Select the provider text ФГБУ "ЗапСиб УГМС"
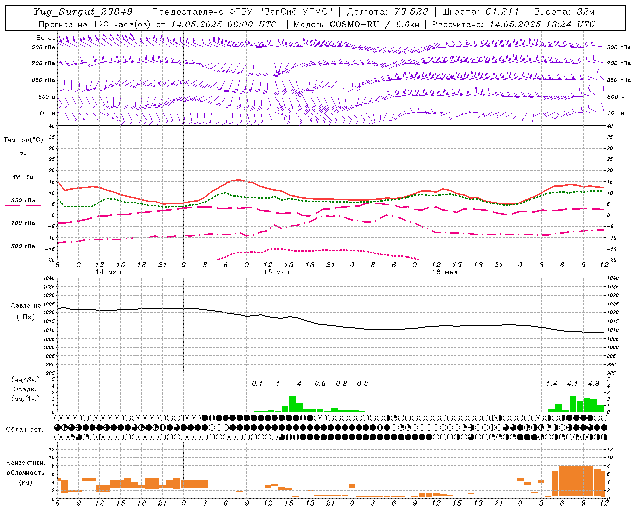This screenshot has width=633, height=507. (x=281, y=12)
